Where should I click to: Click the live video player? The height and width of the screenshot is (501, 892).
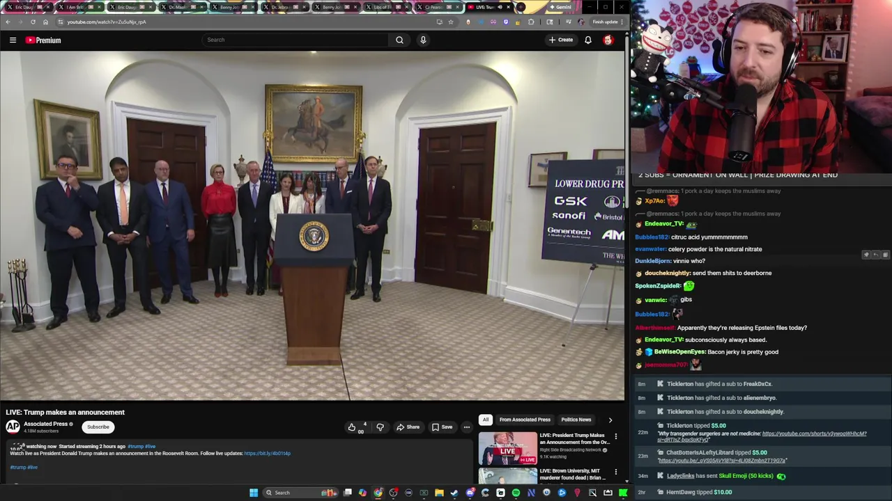pyautogui.click(x=312, y=225)
